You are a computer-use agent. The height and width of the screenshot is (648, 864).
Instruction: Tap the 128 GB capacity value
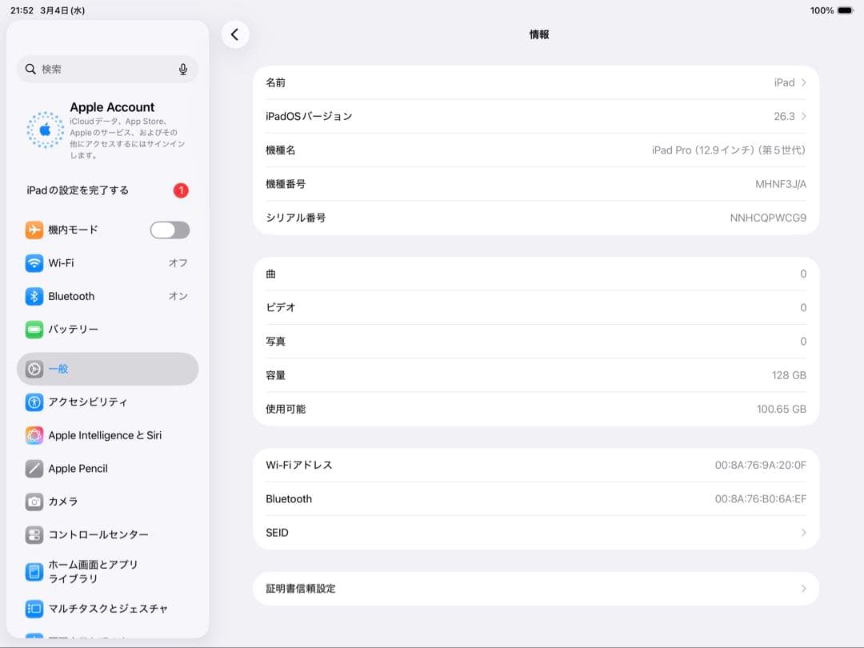click(789, 375)
